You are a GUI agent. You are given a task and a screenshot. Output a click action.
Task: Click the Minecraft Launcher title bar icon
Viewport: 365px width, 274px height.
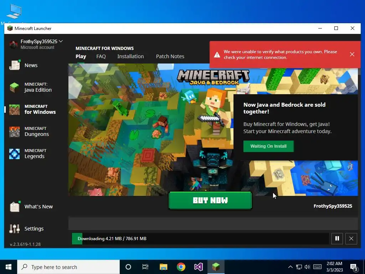pyautogui.click(x=10, y=29)
